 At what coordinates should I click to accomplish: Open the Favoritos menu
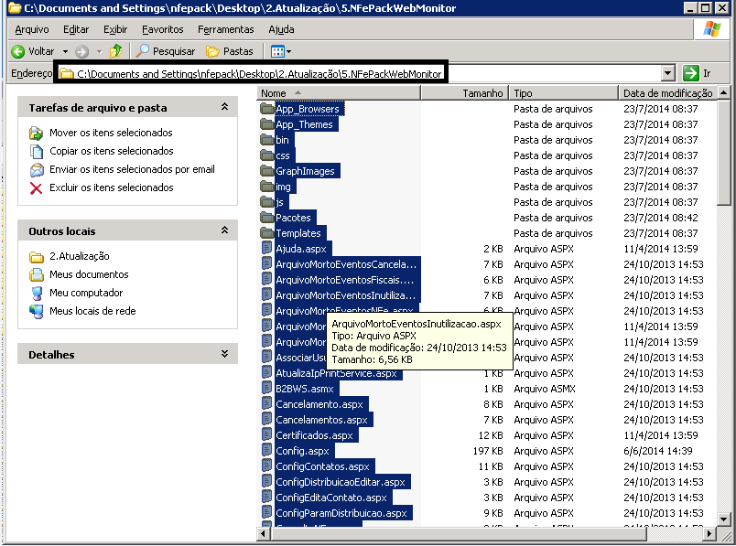(x=162, y=29)
